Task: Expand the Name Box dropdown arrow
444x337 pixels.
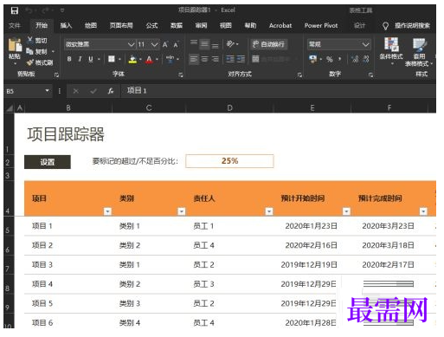Action: coord(47,91)
